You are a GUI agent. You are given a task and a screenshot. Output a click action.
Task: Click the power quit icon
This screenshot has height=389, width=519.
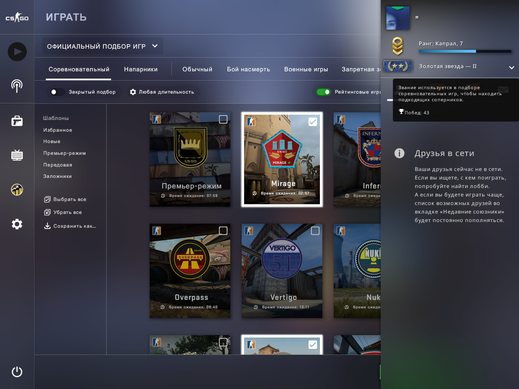point(17,372)
